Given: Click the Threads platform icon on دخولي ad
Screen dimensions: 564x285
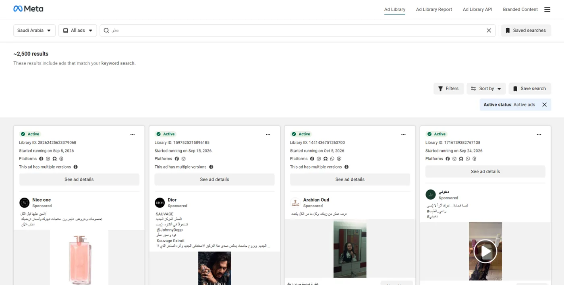Looking at the screenshot, I should click(x=475, y=159).
